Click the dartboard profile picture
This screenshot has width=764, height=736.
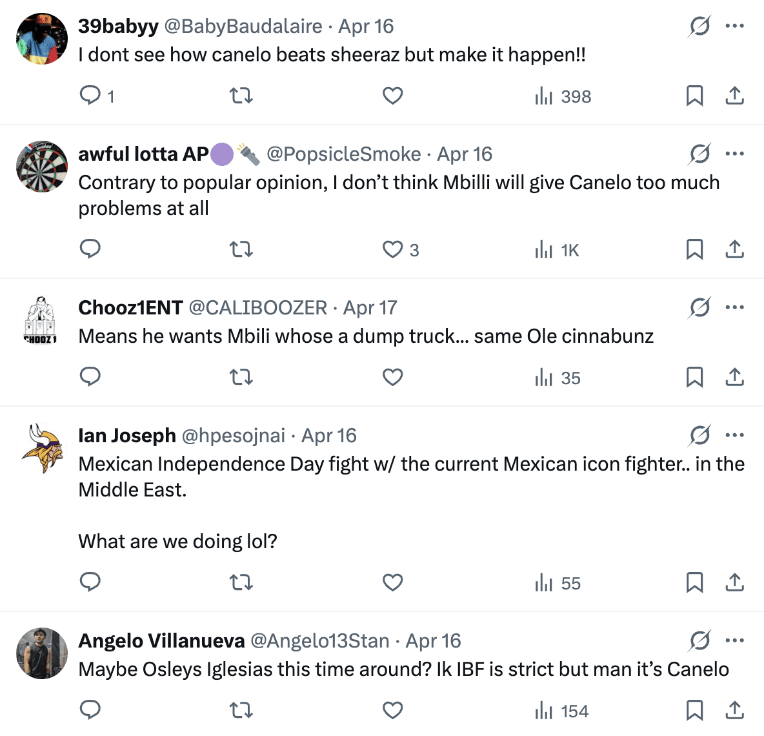click(42, 167)
